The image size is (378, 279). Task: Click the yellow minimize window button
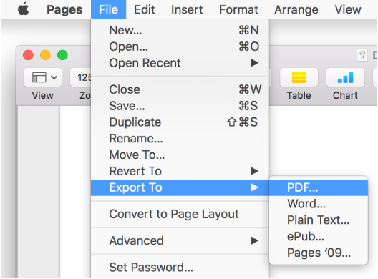tap(45, 55)
